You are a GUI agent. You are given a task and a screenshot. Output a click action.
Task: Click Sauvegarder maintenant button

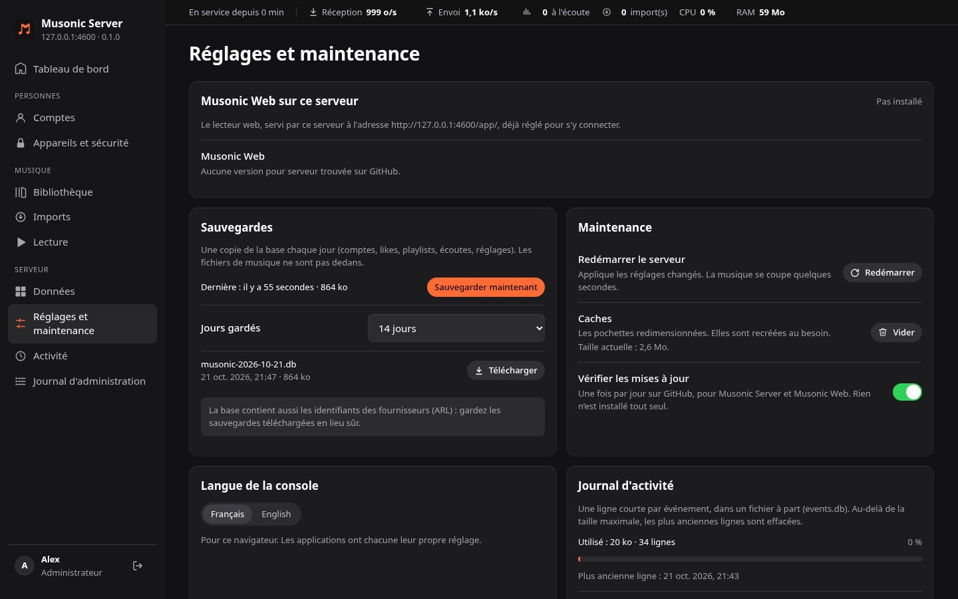tap(486, 287)
